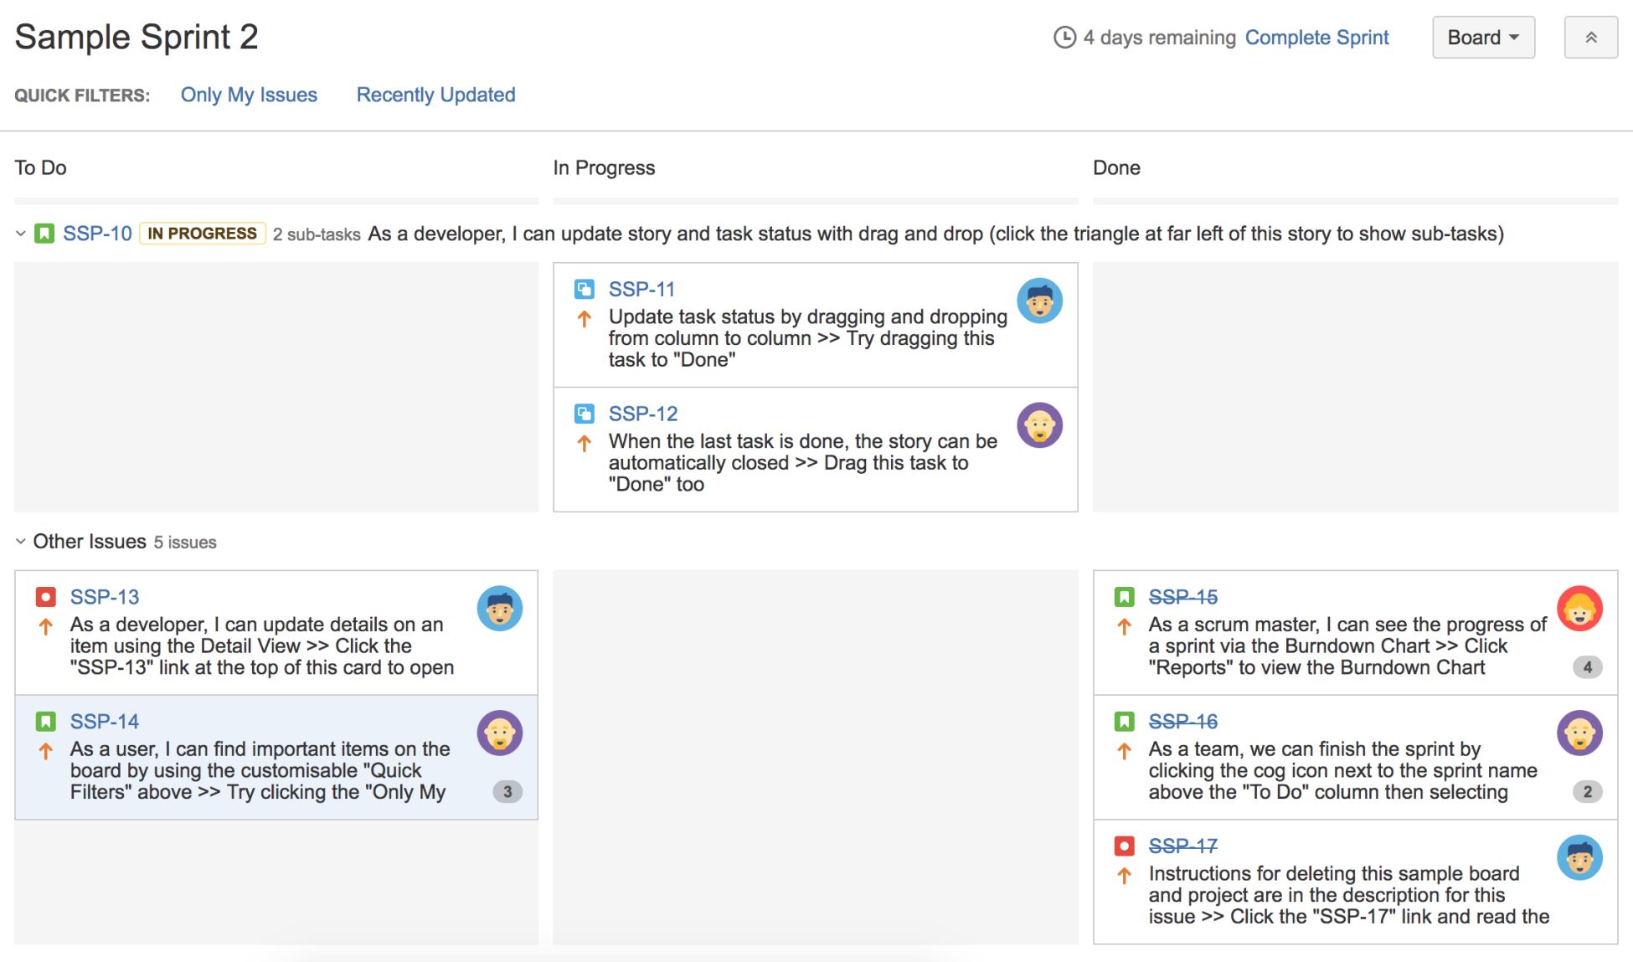Click the '4 days remaining' text
Image resolution: width=1633 pixels, height=962 pixels.
(1160, 38)
